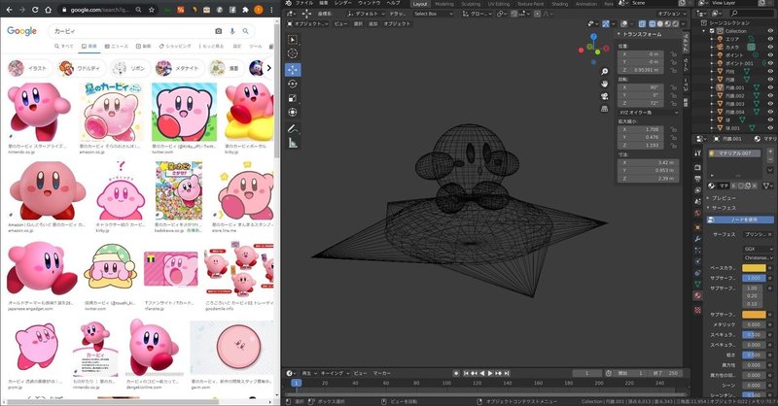Toggle the camera view icon in viewport

[604, 96]
